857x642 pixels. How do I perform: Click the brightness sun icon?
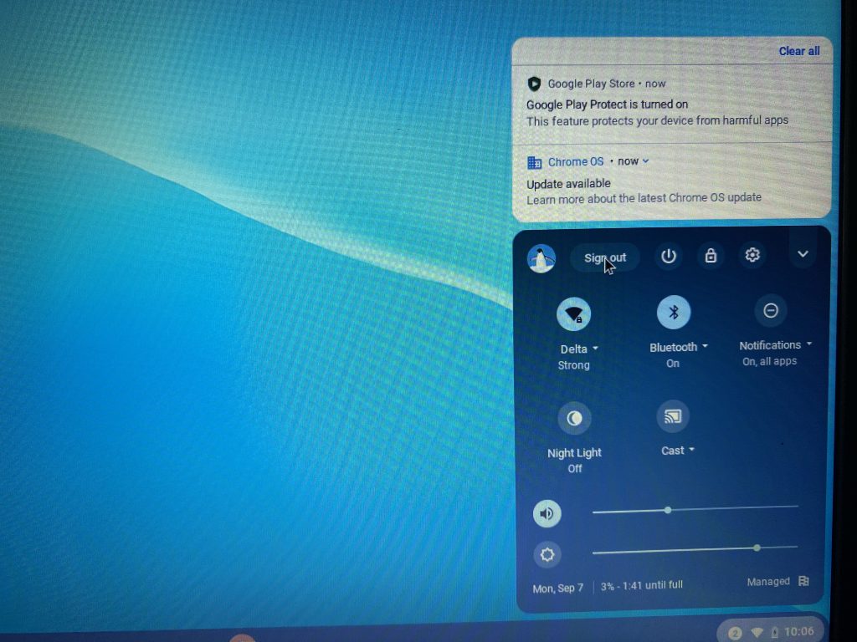pos(547,555)
